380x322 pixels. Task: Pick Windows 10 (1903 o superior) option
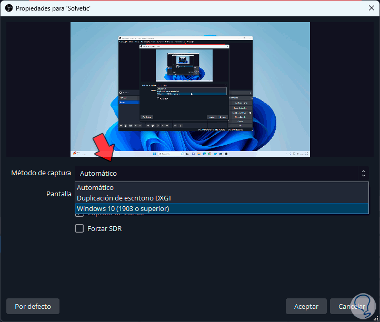(222, 208)
